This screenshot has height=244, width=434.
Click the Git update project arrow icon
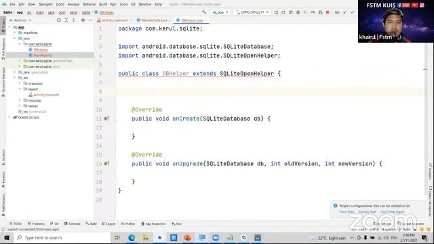click(345, 12)
